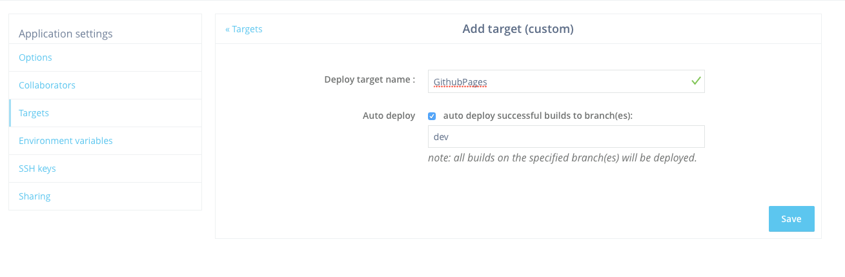Toggle the auto deploy checkbox
This screenshot has width=845, height=277.
click(x=432, y=116)
